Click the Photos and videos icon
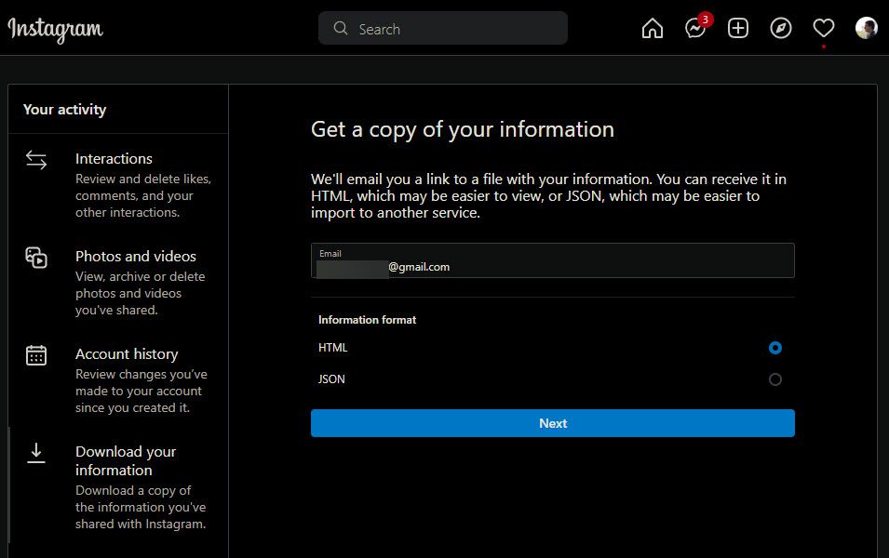This screenshot has width=889, height=558. point(36,258)
